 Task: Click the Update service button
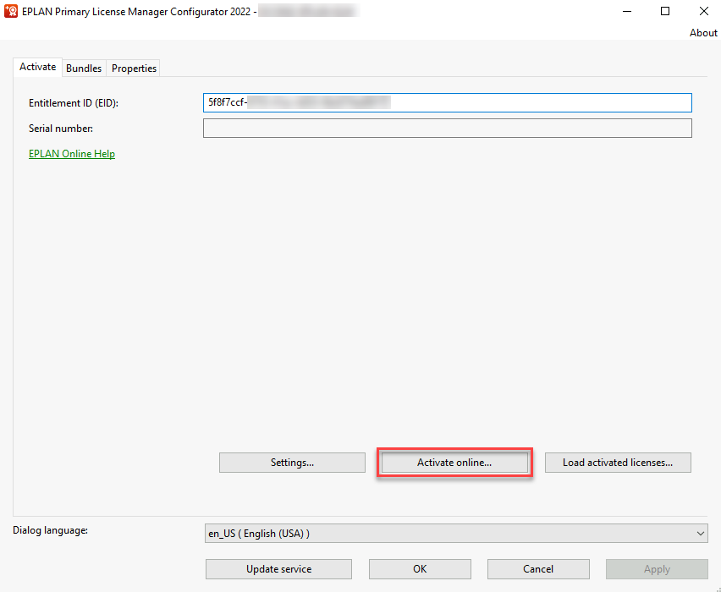click(278, 569)
